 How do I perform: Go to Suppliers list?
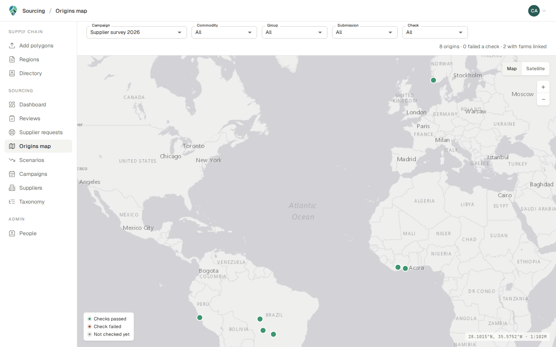point(38,188)
